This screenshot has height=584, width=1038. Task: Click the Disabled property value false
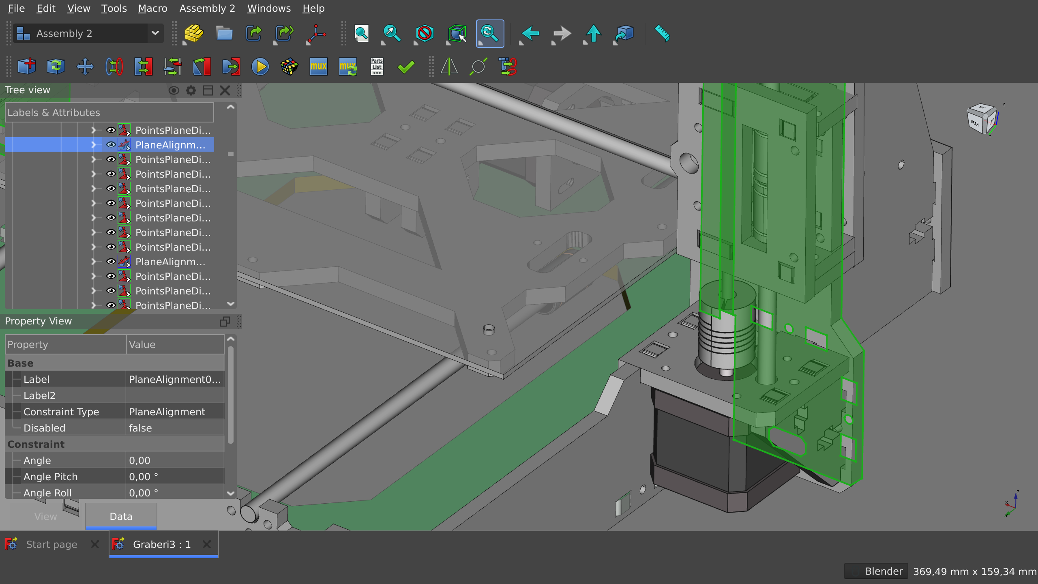175,428
